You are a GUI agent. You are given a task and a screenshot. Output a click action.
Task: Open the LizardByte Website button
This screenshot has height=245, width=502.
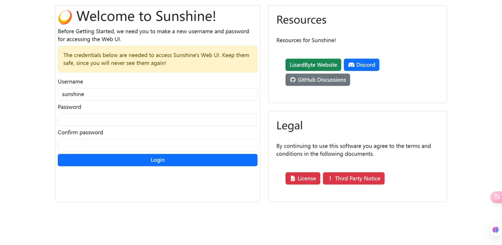tap(313, 65)
